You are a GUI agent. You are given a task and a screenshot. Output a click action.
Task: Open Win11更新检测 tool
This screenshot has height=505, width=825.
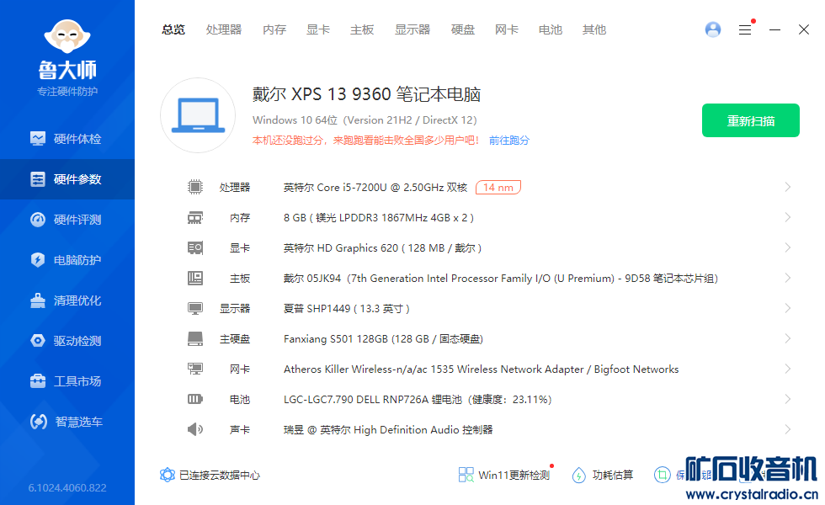point(506,475)
